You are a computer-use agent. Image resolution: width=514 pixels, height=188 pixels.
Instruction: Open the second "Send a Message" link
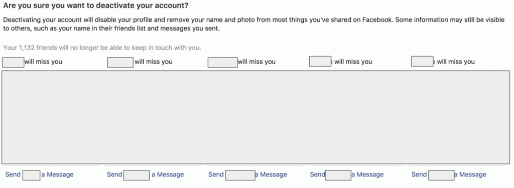pos(145,174)
